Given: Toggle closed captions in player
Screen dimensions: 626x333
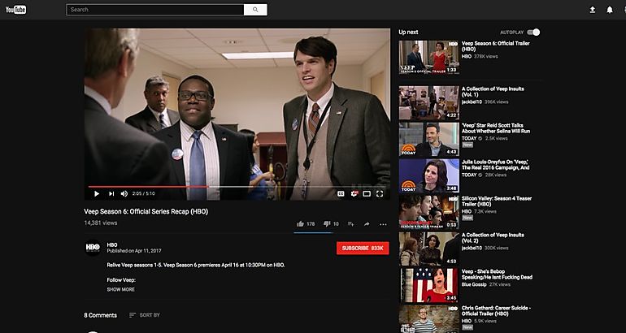Looking at the screenshot, I should coord(341,194).
